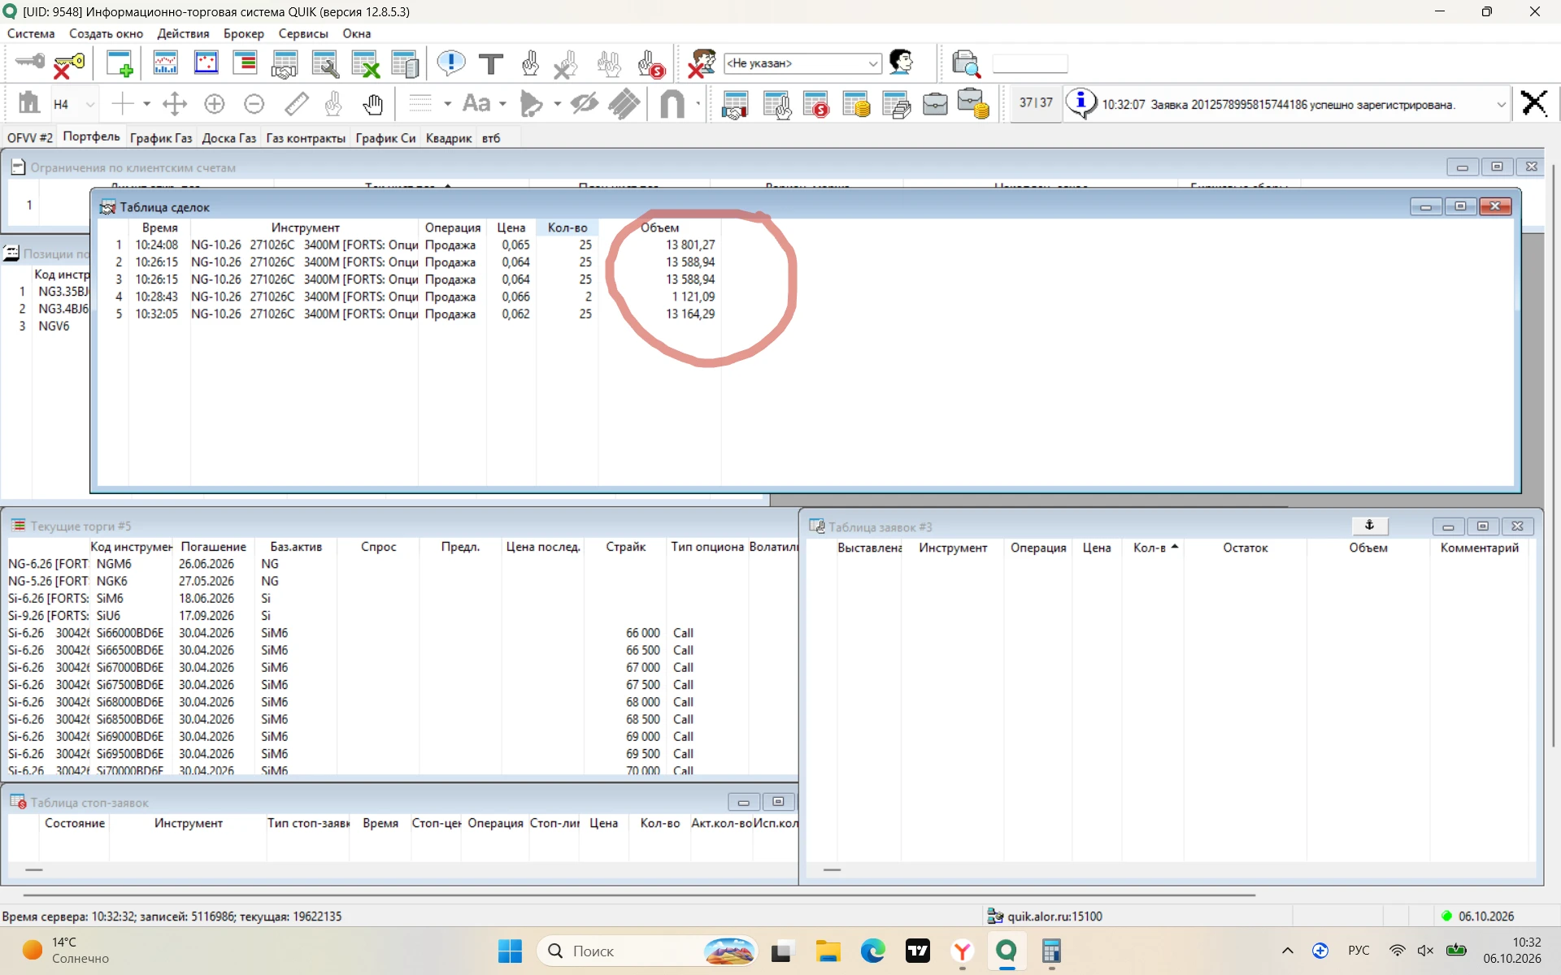Click the pin anchor button in Таблица заявок
The width and height of the screenshot is (1561, 975).
[1369, 526]
